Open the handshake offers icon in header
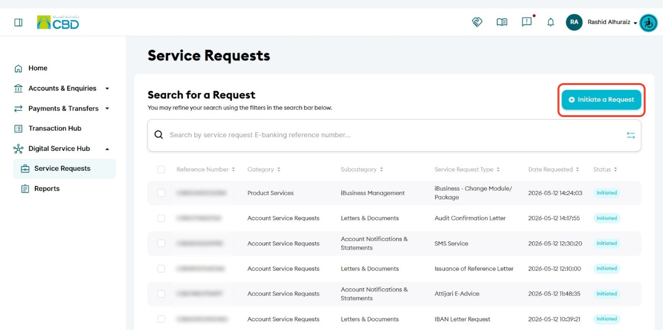 [x=477, y=22]
